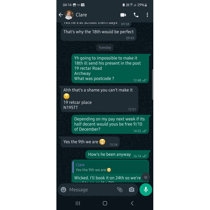This screenshot has width=210, height=210.
Task: Tap the Tuesday date divider chip
Action: (x=105, y=47)
